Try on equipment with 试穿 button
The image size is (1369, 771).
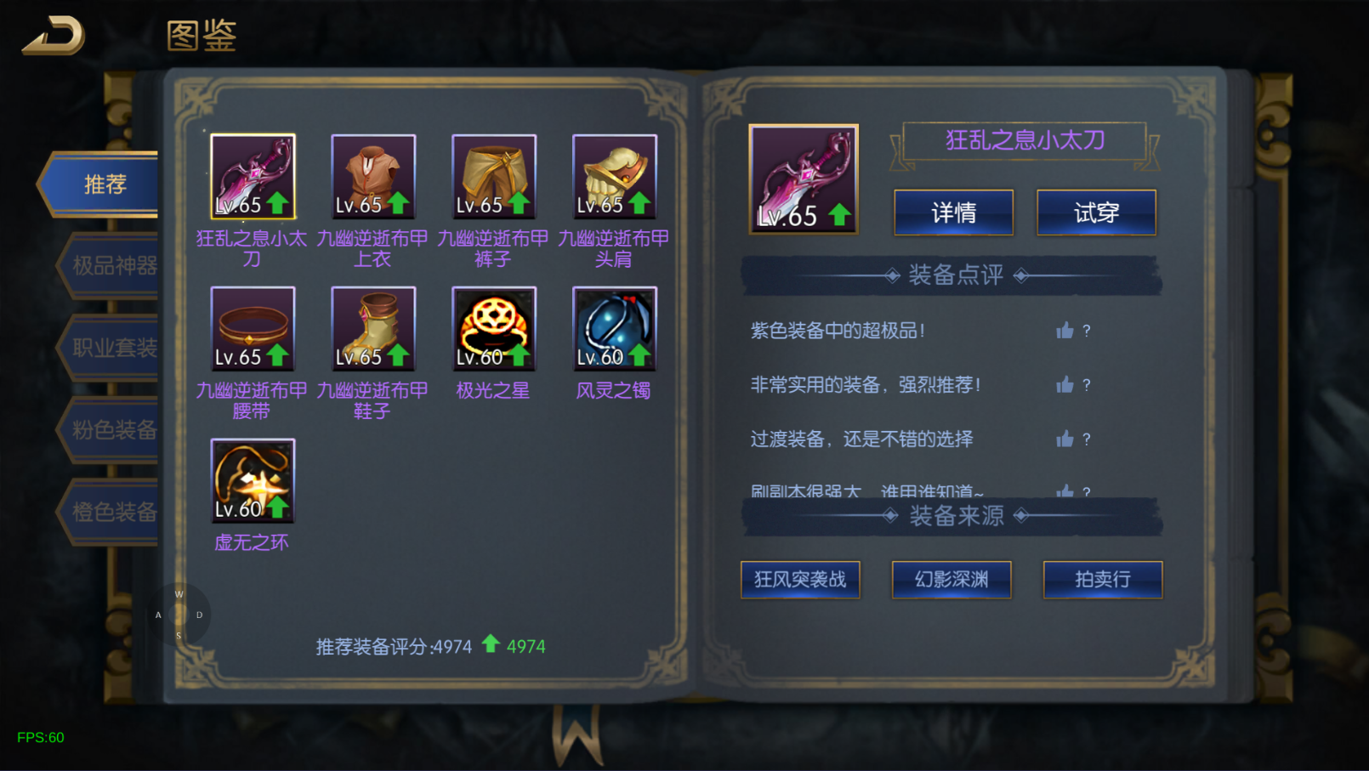tap(1096, 213)
